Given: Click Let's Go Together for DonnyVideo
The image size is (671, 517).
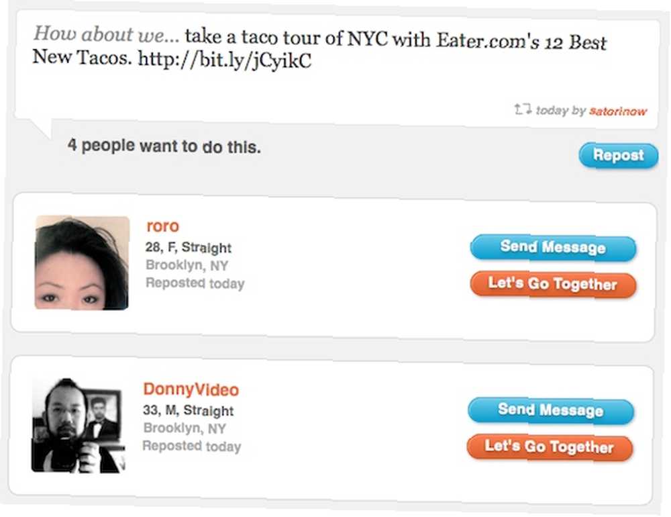Looking at the screenshot, I should pos(550,447).
